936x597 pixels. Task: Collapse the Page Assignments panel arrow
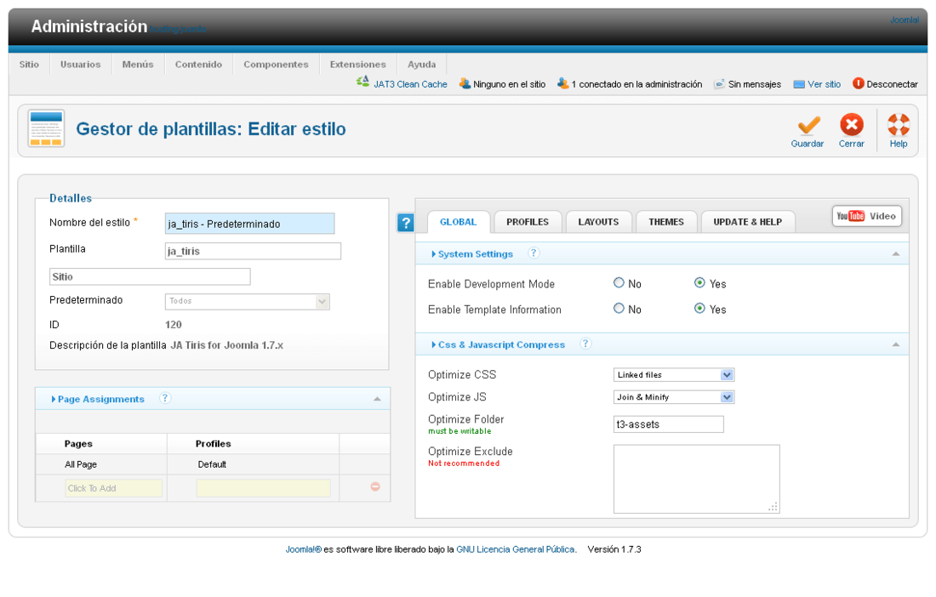377,399
